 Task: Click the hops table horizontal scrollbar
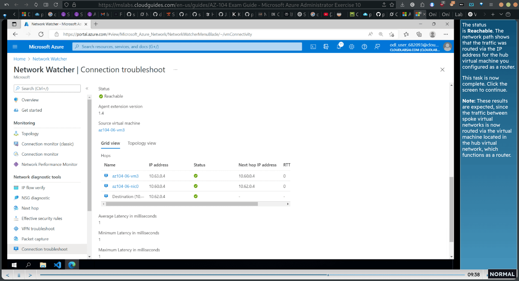(182, 204)
